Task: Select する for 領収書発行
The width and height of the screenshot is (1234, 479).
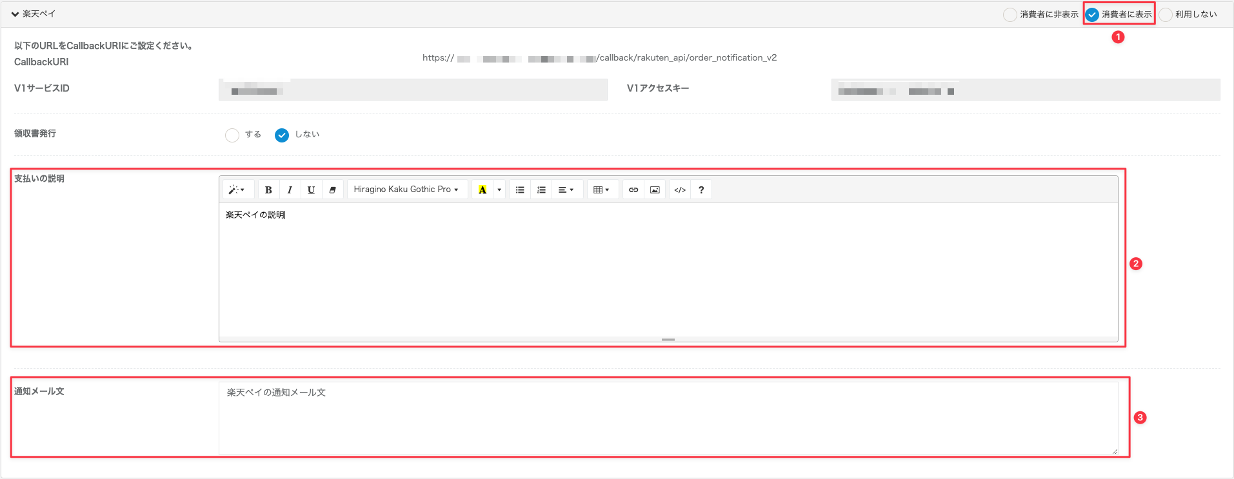Action: [x=232, y=135]
